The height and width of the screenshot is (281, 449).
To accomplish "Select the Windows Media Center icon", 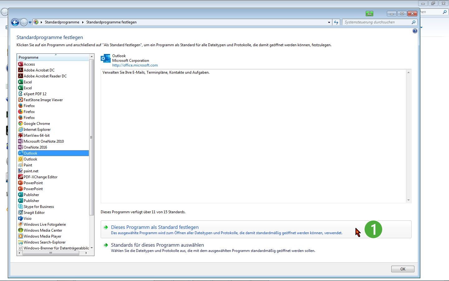I will 21,230.
